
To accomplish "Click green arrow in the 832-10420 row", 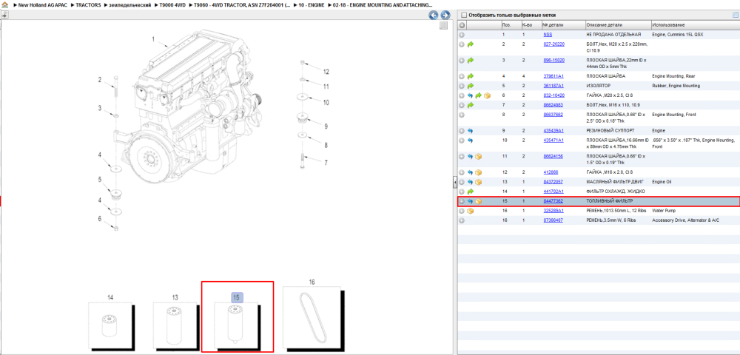I will [479, 95].
